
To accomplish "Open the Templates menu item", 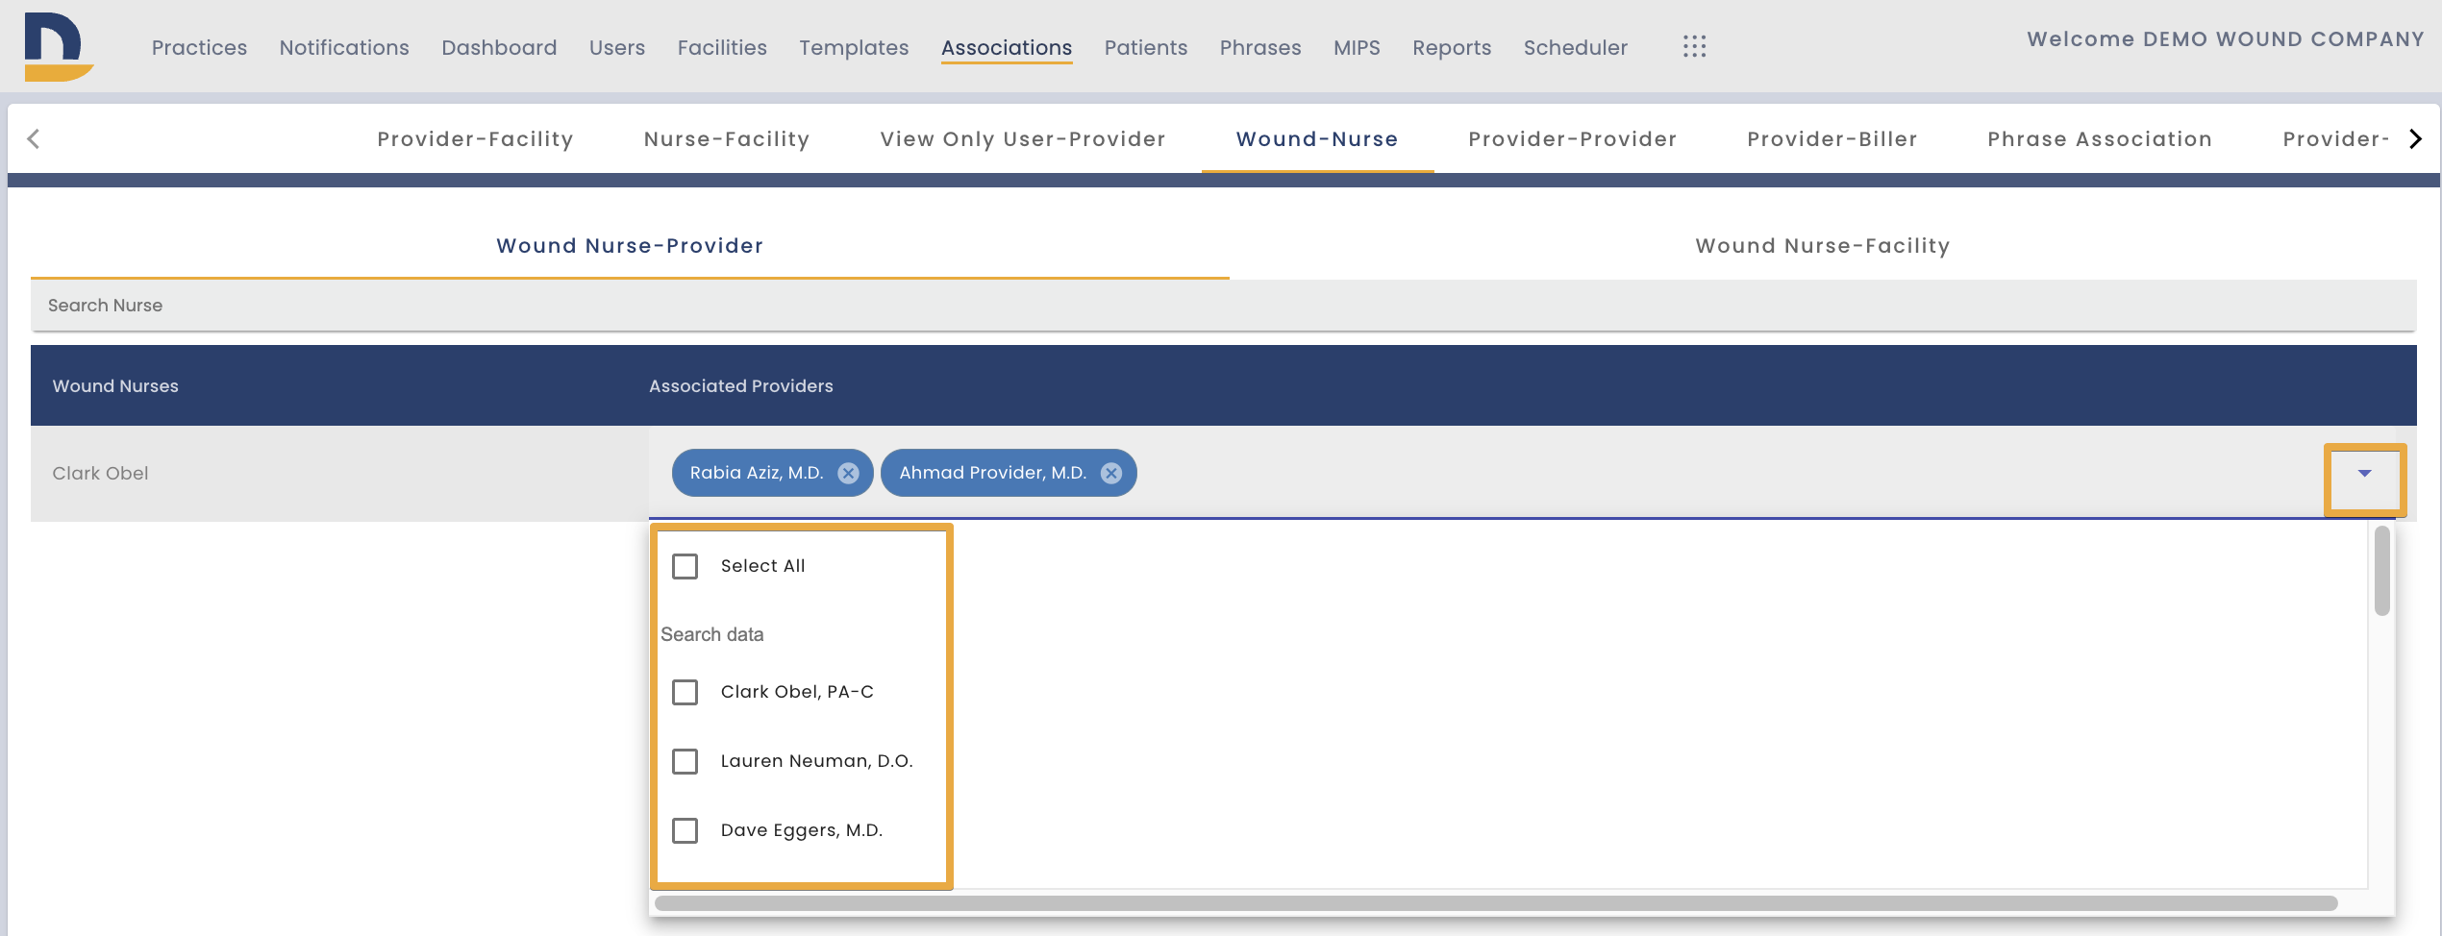I will 854,48.
